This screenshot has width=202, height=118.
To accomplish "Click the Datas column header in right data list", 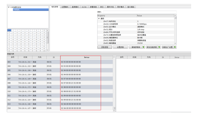I will [x=177, y=57].
